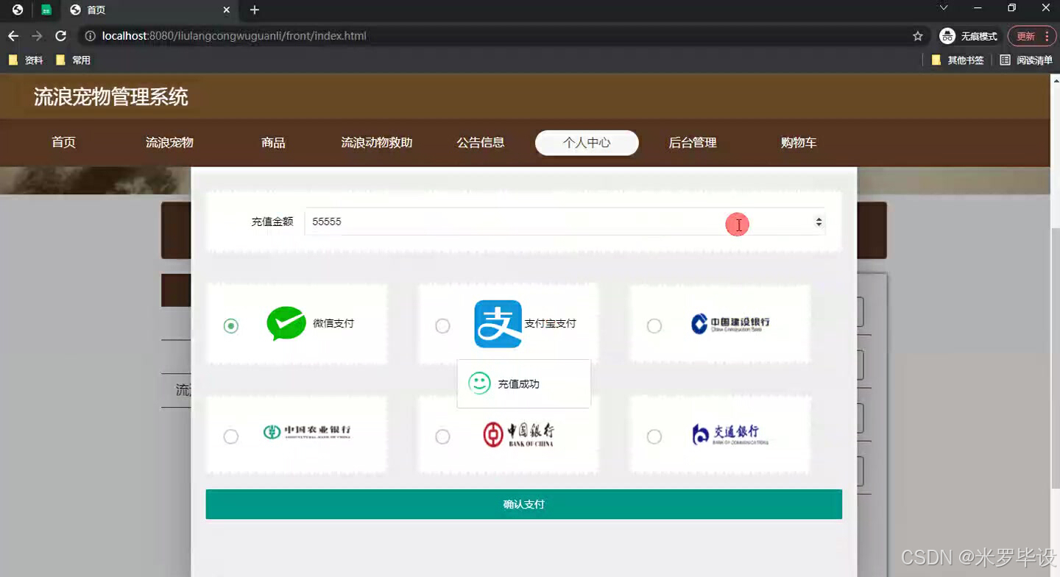
Task: Click into the 充值金额 amount field
Action: click(565, 222)
